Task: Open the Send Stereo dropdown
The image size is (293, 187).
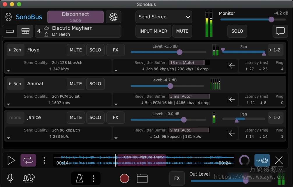Action: coord(164,17)
